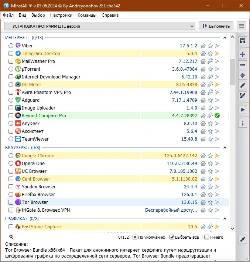250x262 pixels.
Task: Click the minus remove icon in sidebar
Action: 243,65
